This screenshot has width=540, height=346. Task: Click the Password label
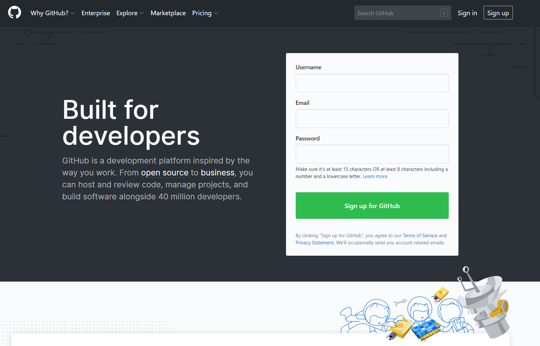pyautogui.click(x=307, y=139)
